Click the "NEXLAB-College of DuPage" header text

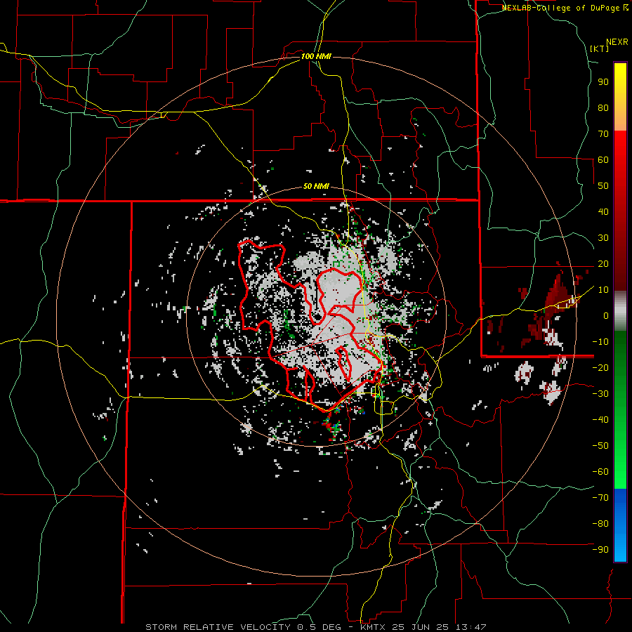pyautogui.click(x=560, y=8)
